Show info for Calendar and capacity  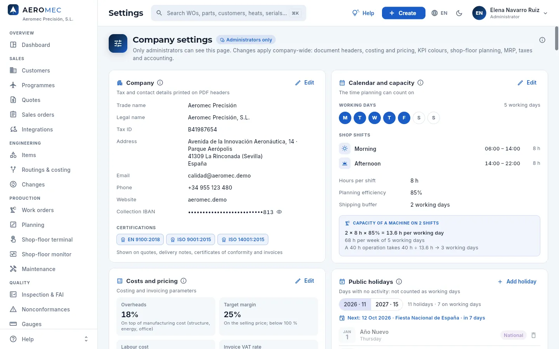point(420,83)
